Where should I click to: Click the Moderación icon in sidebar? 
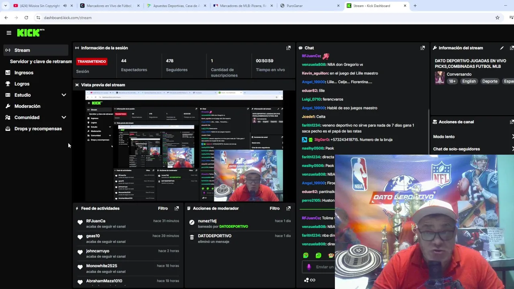[x=8, y=106]
